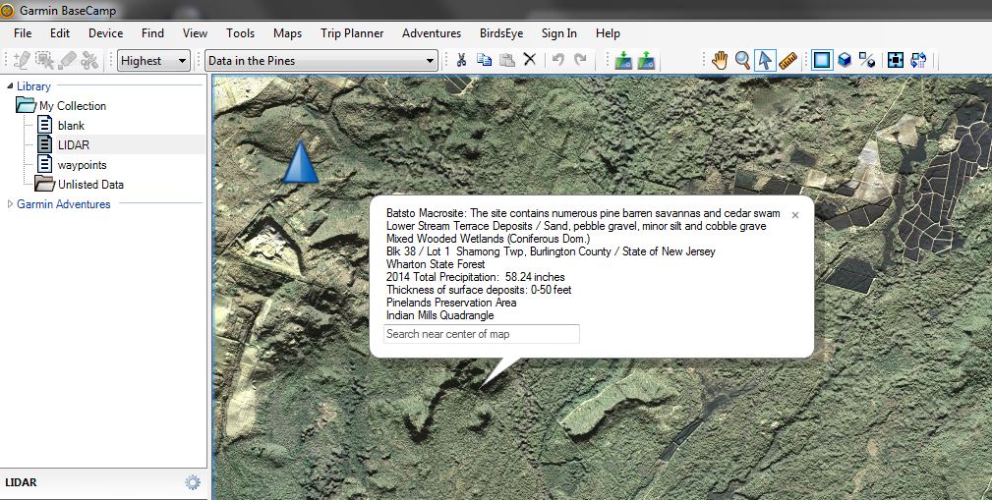Click the Send to Device icon

[622, 60]
